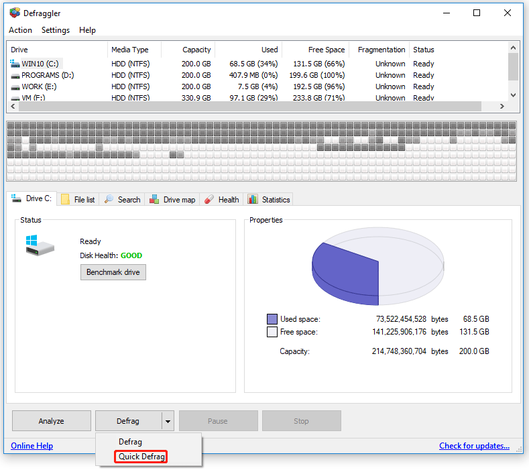Click the Drive map tab blocks icon
Viewport: 529px width, 470px height.
(154, 199)
